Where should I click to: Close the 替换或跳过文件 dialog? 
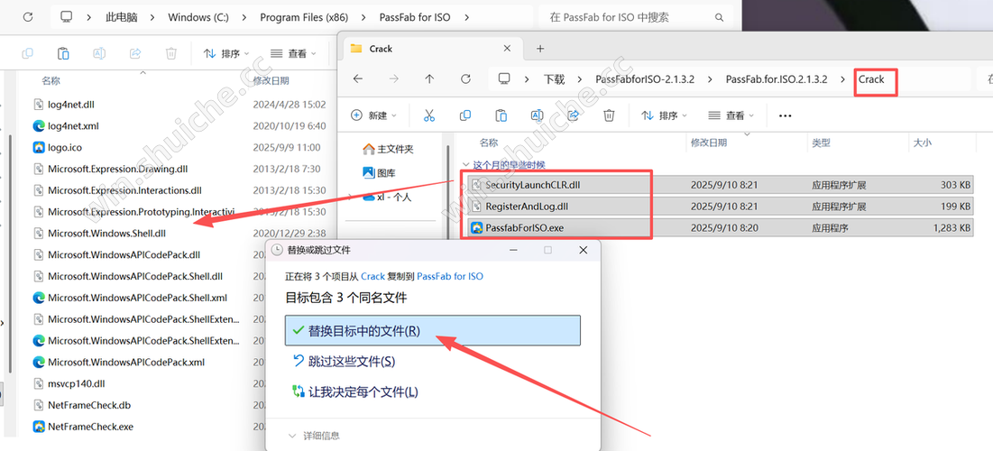click(x=584, y=250)
